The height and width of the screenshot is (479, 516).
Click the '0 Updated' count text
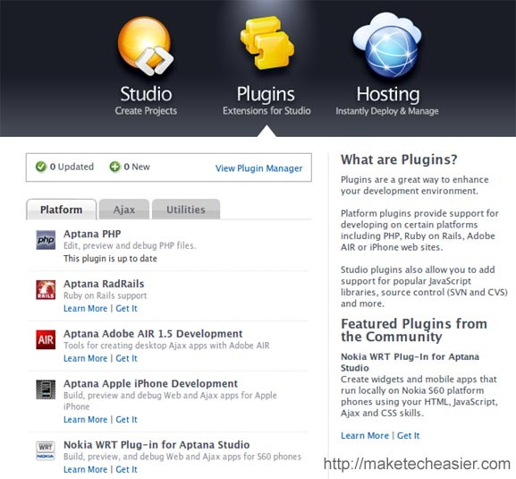coord(72,167)
